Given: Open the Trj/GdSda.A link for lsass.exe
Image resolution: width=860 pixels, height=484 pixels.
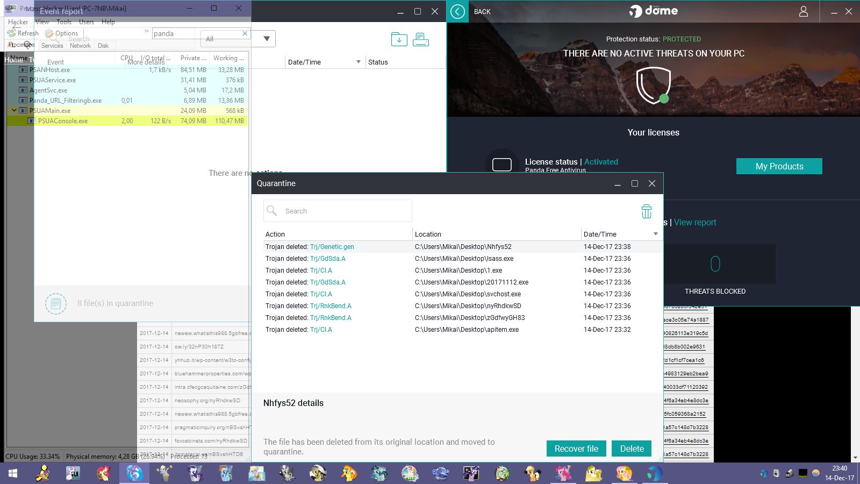Looking at the screenshot, I should [328, 259].
